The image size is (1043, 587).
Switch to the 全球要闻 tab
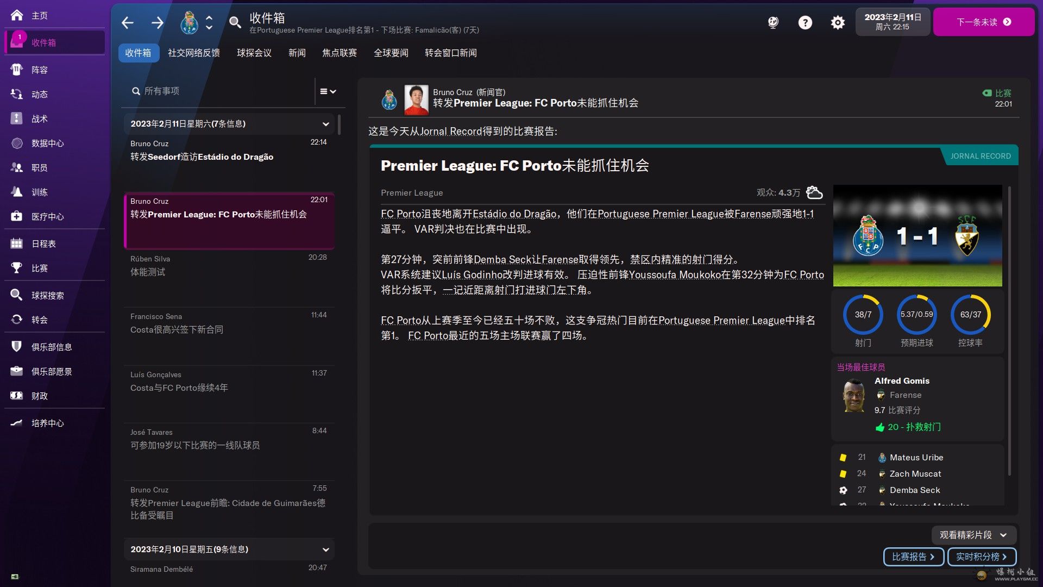(x=391, y=53)
